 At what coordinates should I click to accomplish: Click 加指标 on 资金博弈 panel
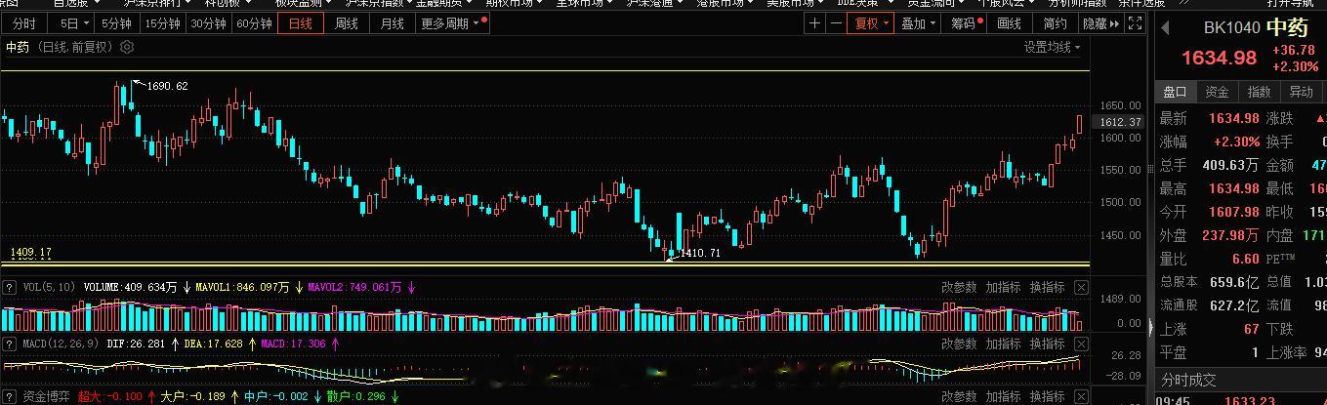(1003, 397)
